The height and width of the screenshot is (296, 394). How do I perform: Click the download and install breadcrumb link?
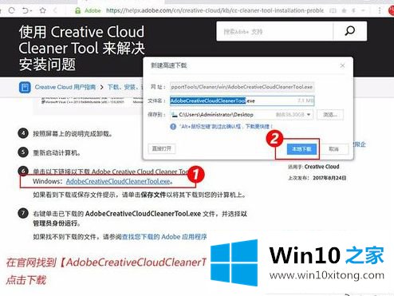(x=125, y=87)
